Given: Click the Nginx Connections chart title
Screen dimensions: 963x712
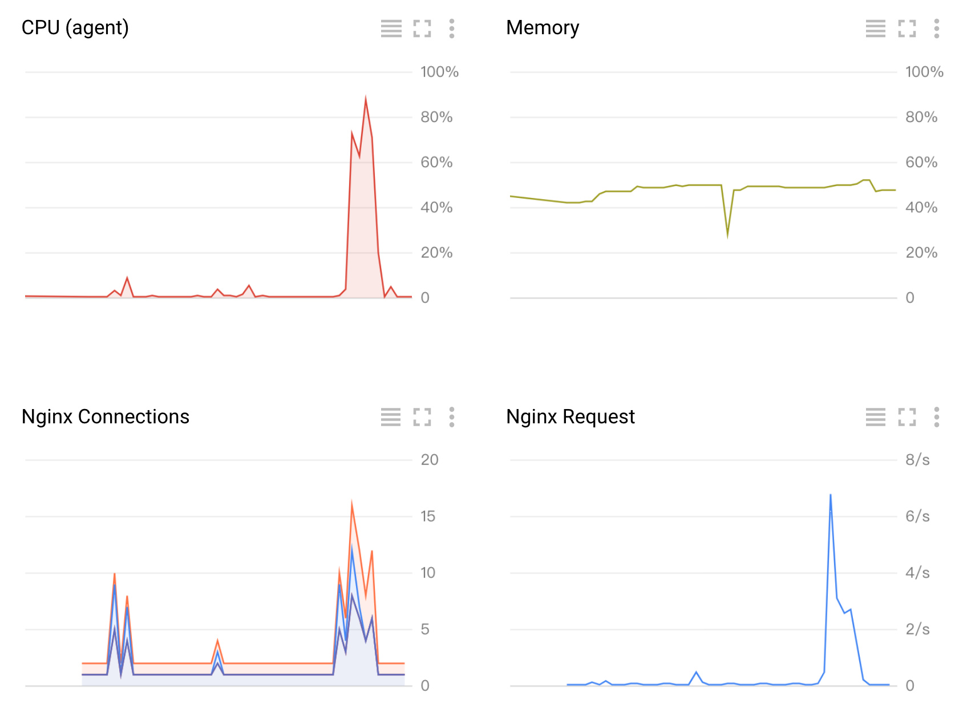Looking at the screenshot, I should (106, 417).
